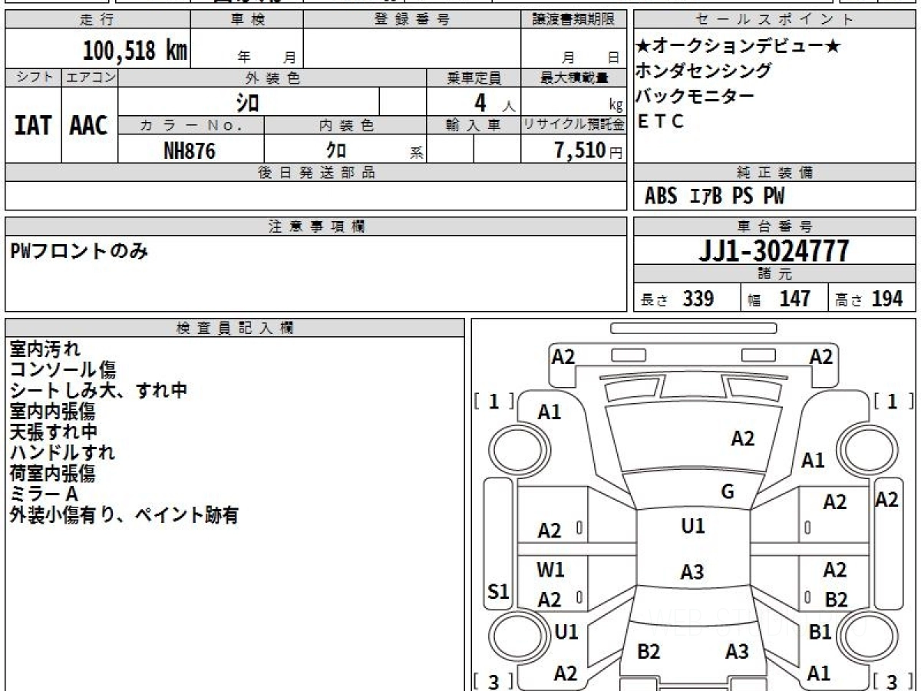
Task: Select the inspector note 荷室内張傷
Action: tap(53, 474)
